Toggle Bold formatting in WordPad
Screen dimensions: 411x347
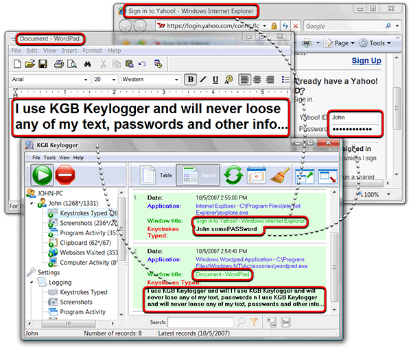tap(191, 80)
